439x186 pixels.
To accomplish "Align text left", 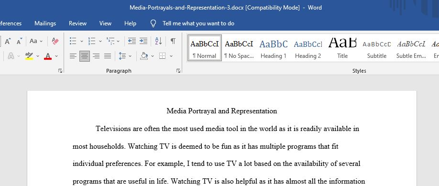I will [x=73, y=56].
